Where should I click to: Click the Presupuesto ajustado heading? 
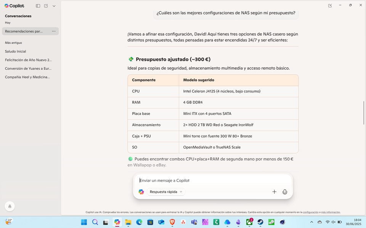(173, 59)
